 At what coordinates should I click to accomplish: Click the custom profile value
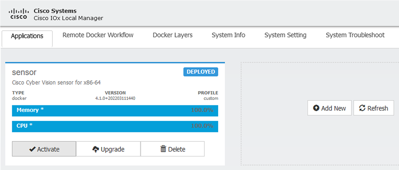[x=211, y=98]
